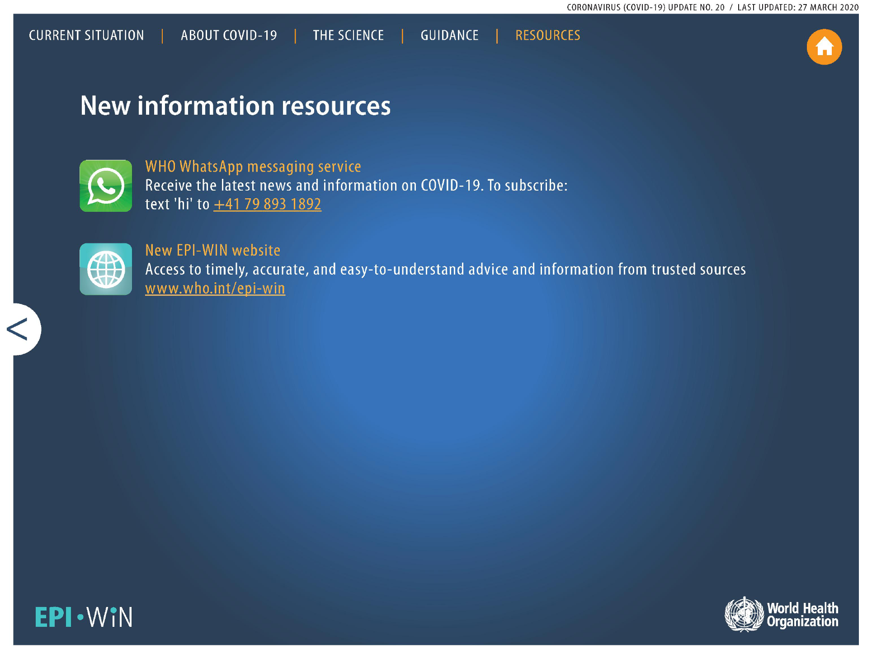The height and width of the screenshot is (658, 872).
Task: Click the EPI-WIN logo at bottom left
Action: tap(84, 617)
